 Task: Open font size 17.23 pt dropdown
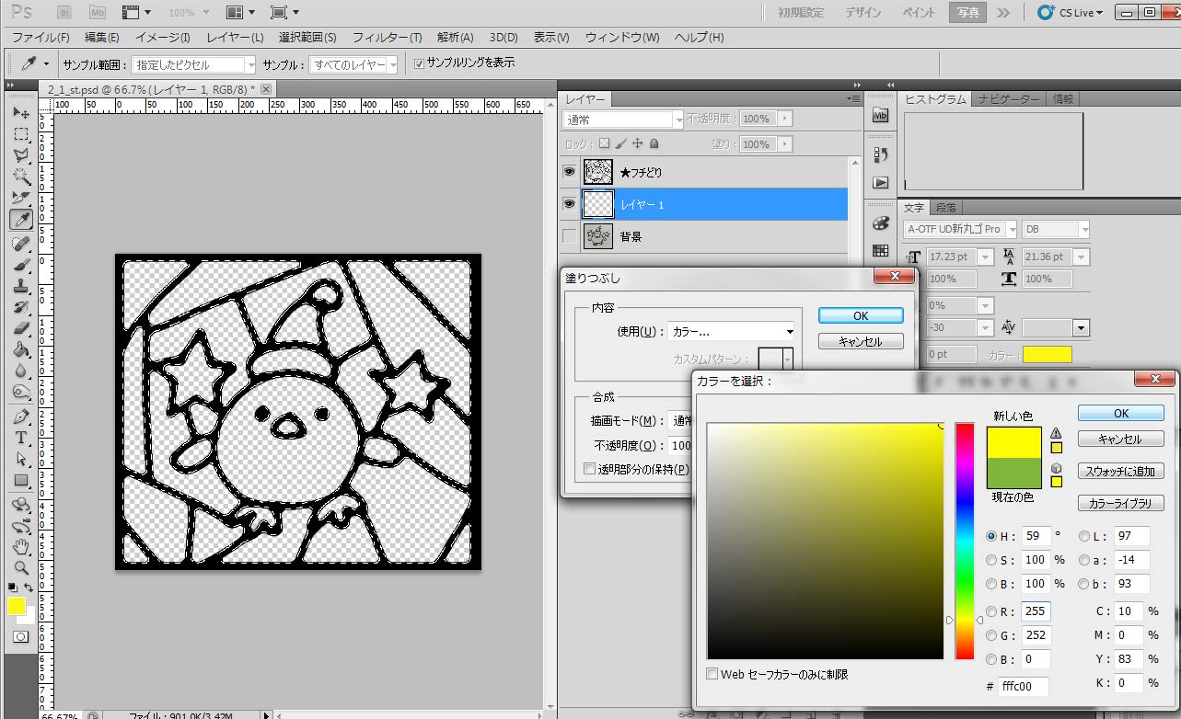[x=985, y=257]
